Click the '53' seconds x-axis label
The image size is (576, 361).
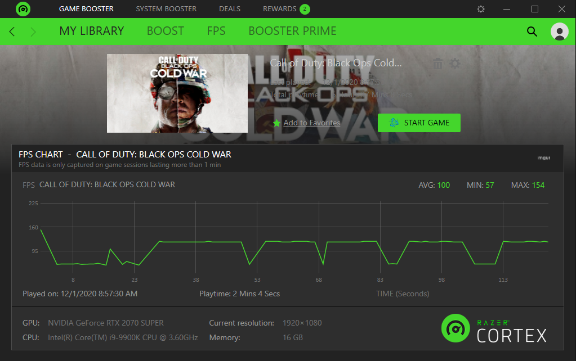point(257,280)
